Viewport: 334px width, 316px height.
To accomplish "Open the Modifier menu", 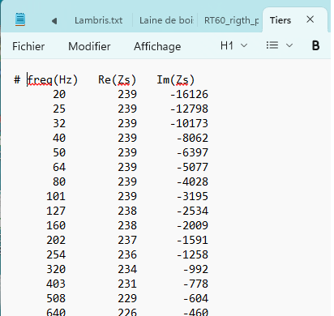I will pyautogui.click(x=89, y=46).
